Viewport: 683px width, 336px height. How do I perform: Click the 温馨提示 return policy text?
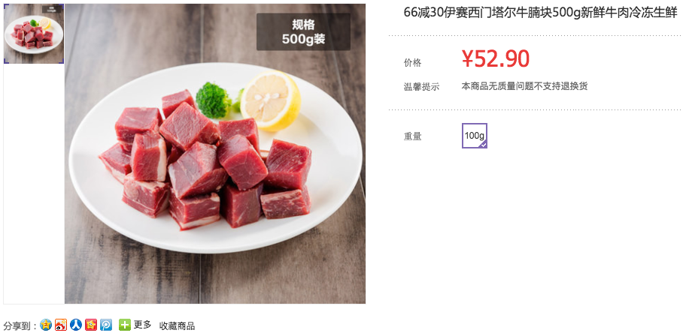point(524,86)
